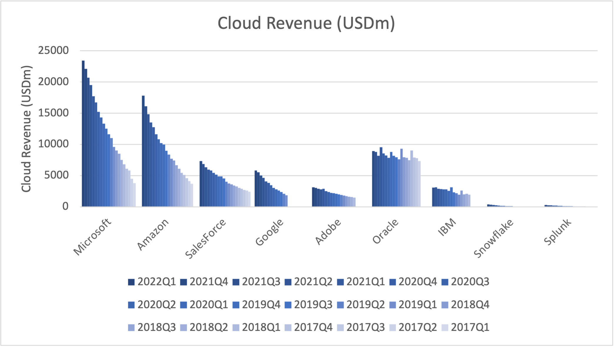The width and height of the screenshot is (615, 348).
Task: Click the 2021Q3 legend color swatch
Action: tap(236, 282)
